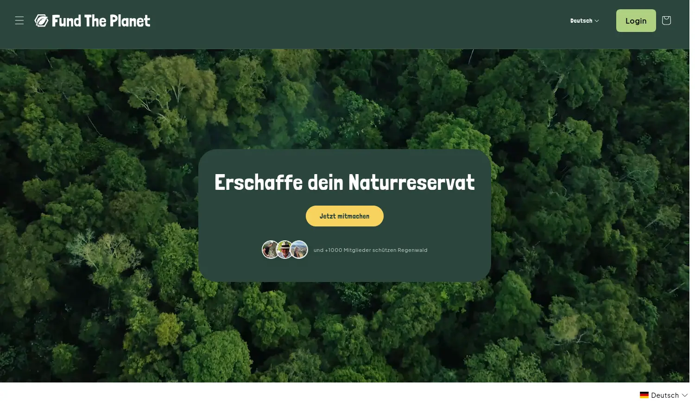Open the site menu from the top-left corner

point(19,20)
